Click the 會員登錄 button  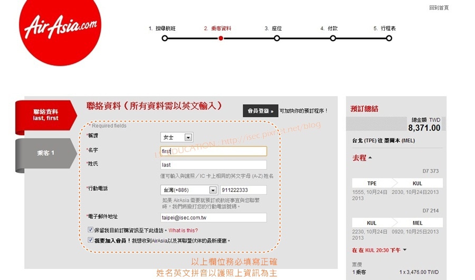(261, 111)
